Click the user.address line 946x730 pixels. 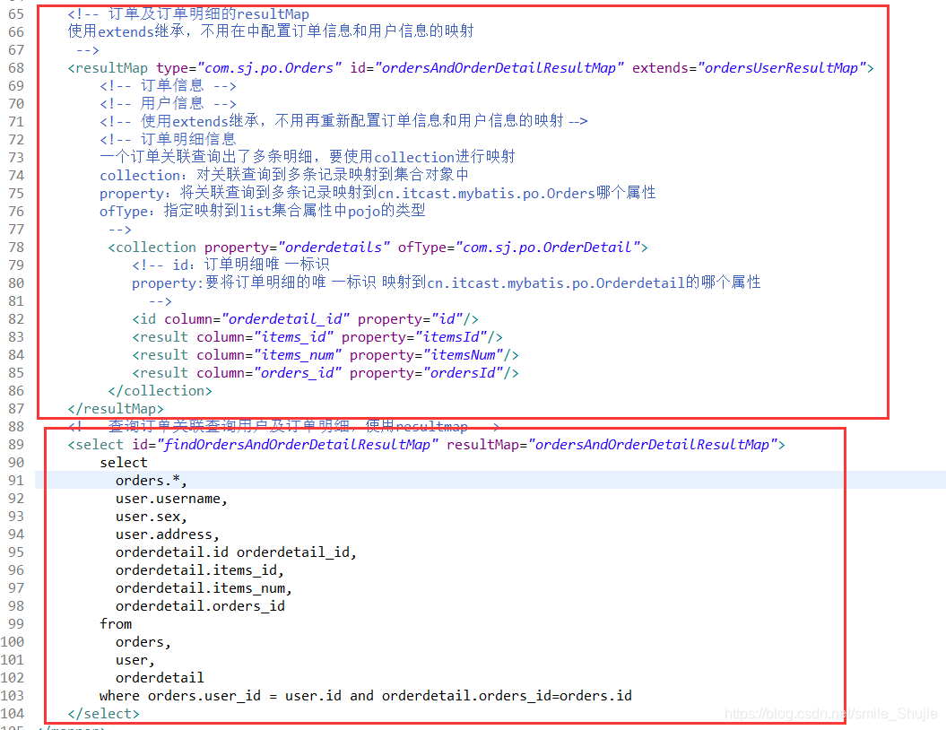167,534
